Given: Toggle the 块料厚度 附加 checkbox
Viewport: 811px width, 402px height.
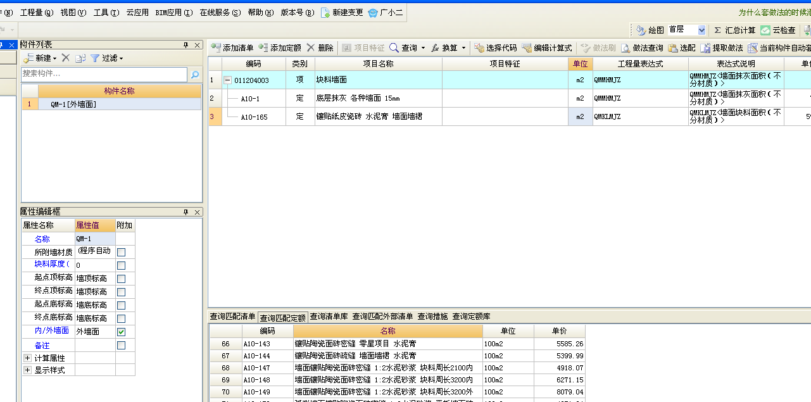Looking at the screenshot, I should 122,265.
